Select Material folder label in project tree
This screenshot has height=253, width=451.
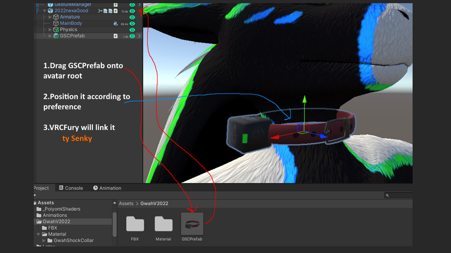(57, 234)
